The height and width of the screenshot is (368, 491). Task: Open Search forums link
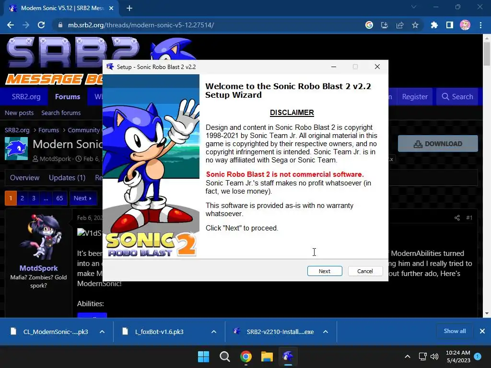coord(61,113)
